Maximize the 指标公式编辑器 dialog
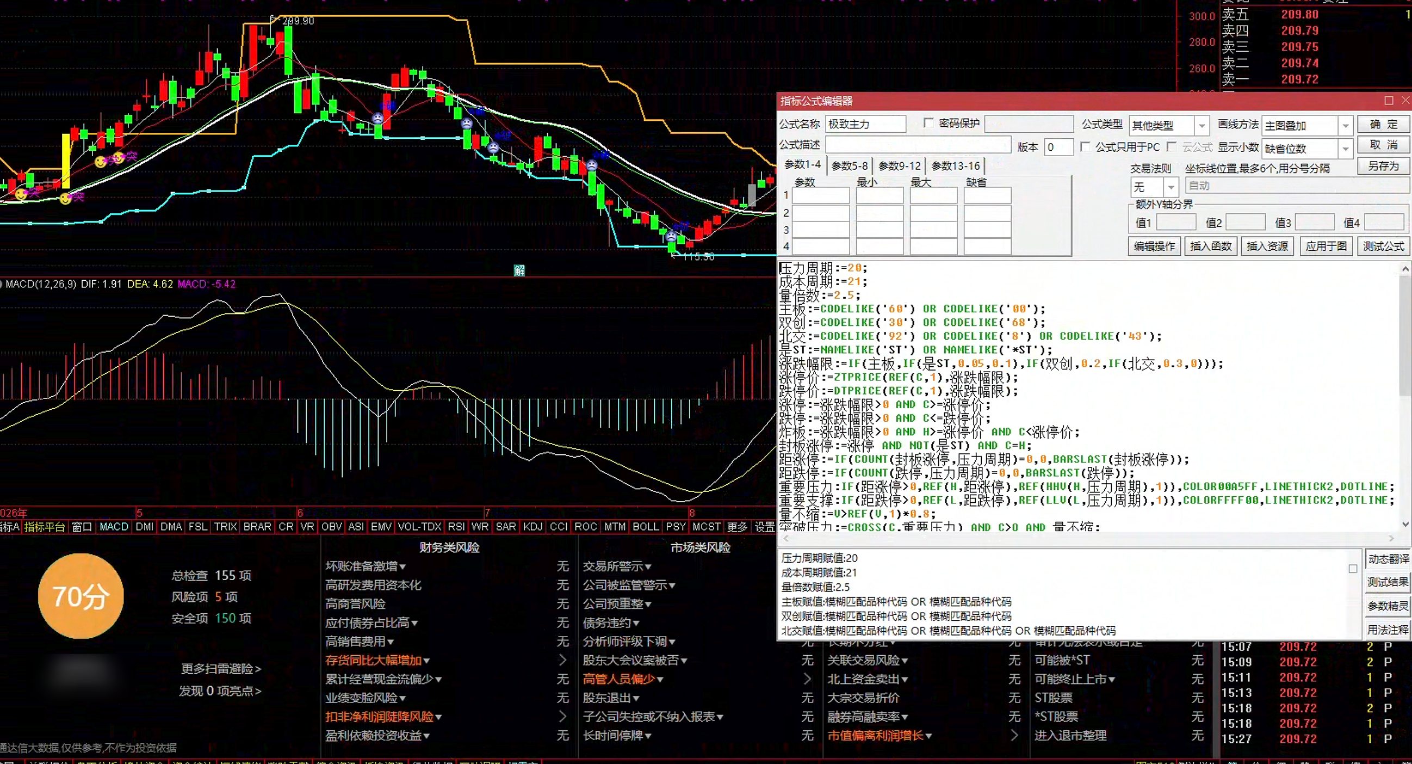The height and width of the screenshot is (764, 1412). click(x=1389, y=100)
